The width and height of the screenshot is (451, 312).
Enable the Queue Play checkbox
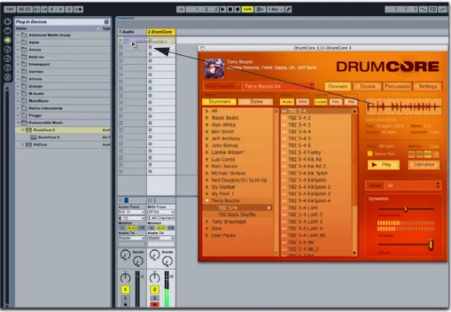point(370,153)
